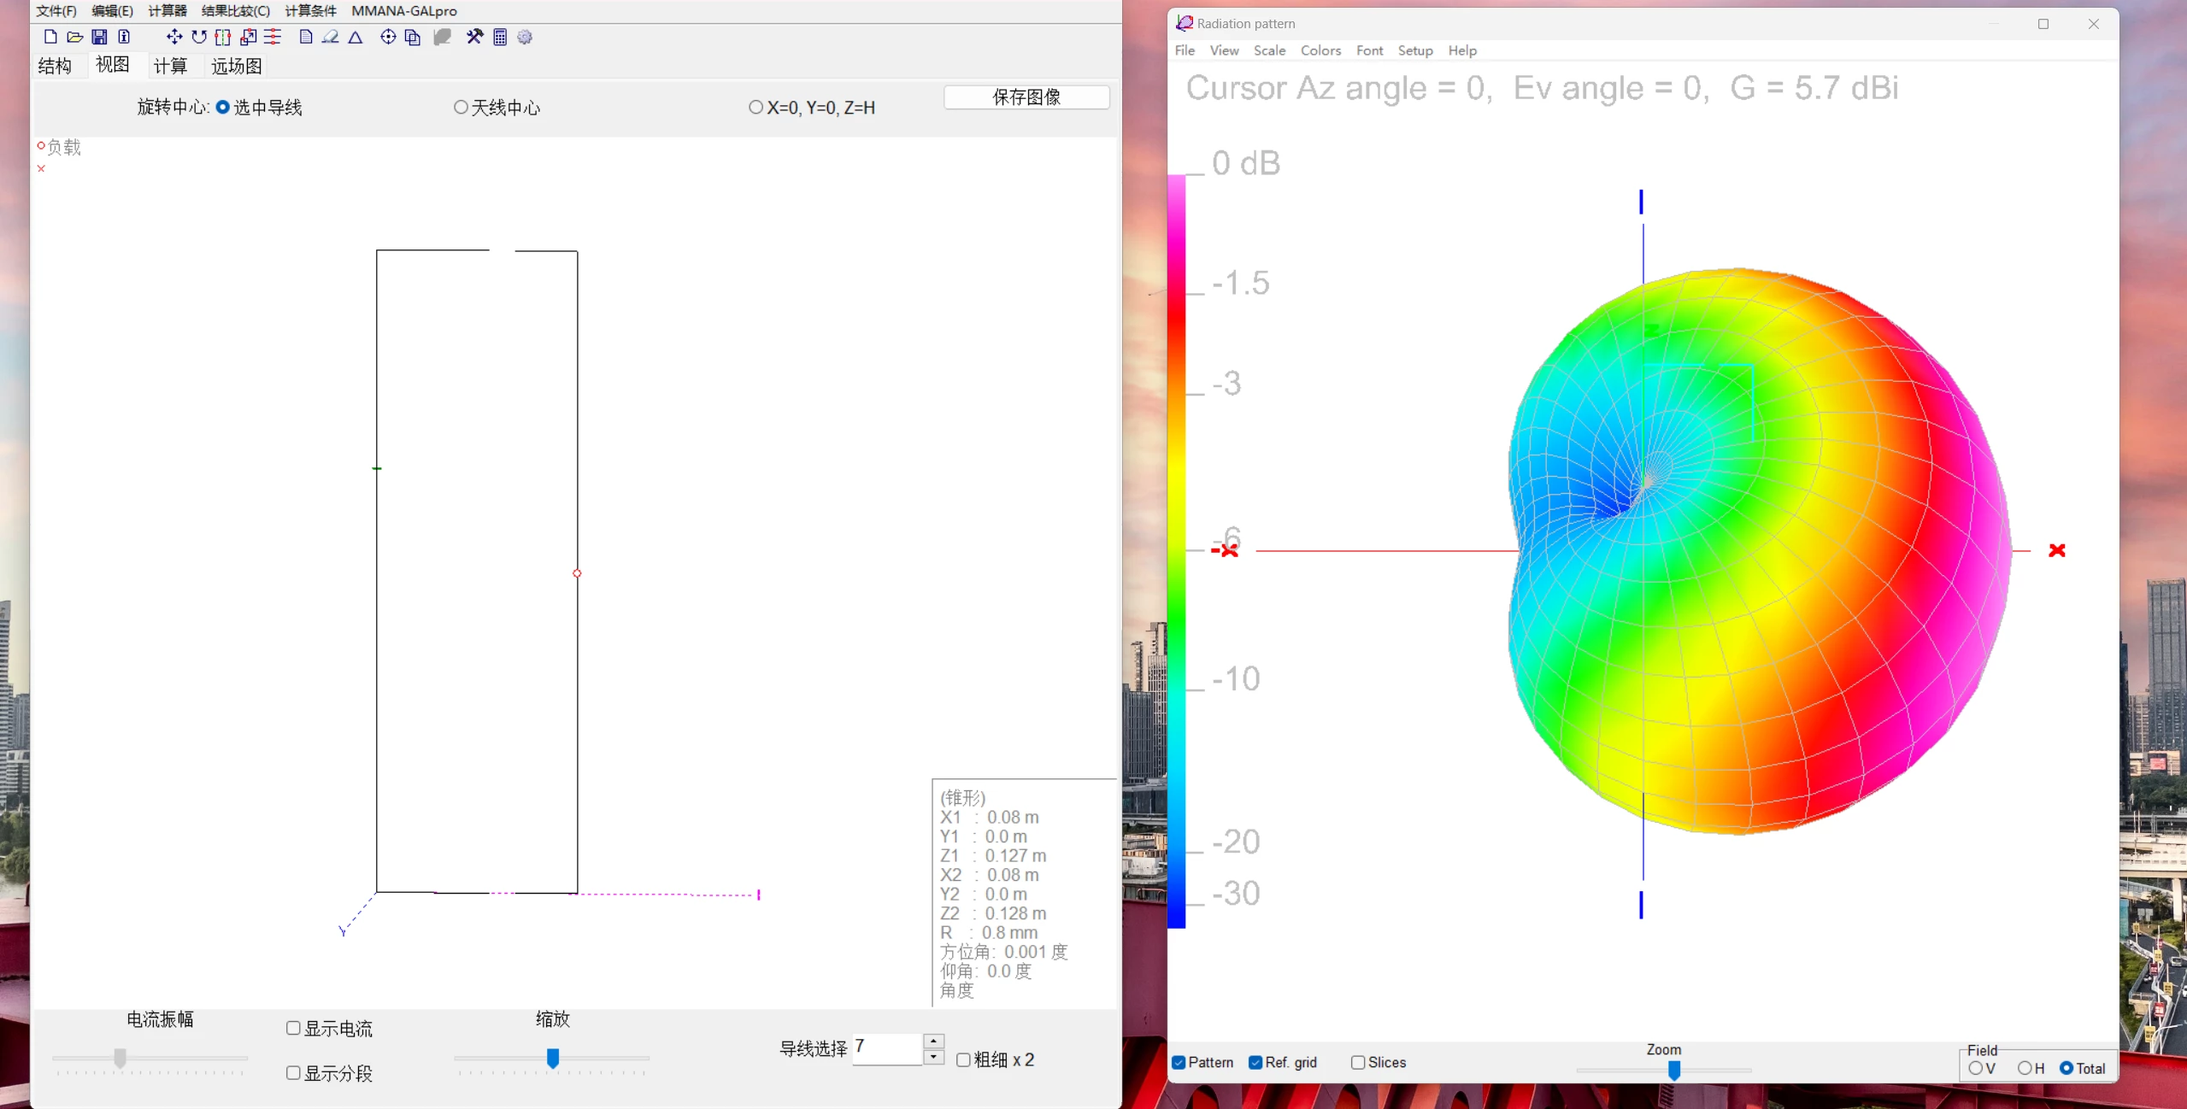Open the hammer and wrench tools icon
This screenshot has height=1109, width=2187.
click(474, 37)
